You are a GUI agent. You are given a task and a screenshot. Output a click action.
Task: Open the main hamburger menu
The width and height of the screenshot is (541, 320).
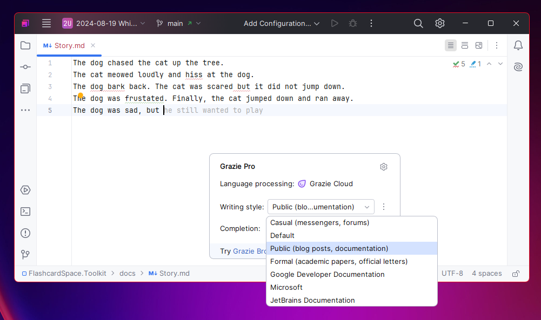[x=46, y=23]
